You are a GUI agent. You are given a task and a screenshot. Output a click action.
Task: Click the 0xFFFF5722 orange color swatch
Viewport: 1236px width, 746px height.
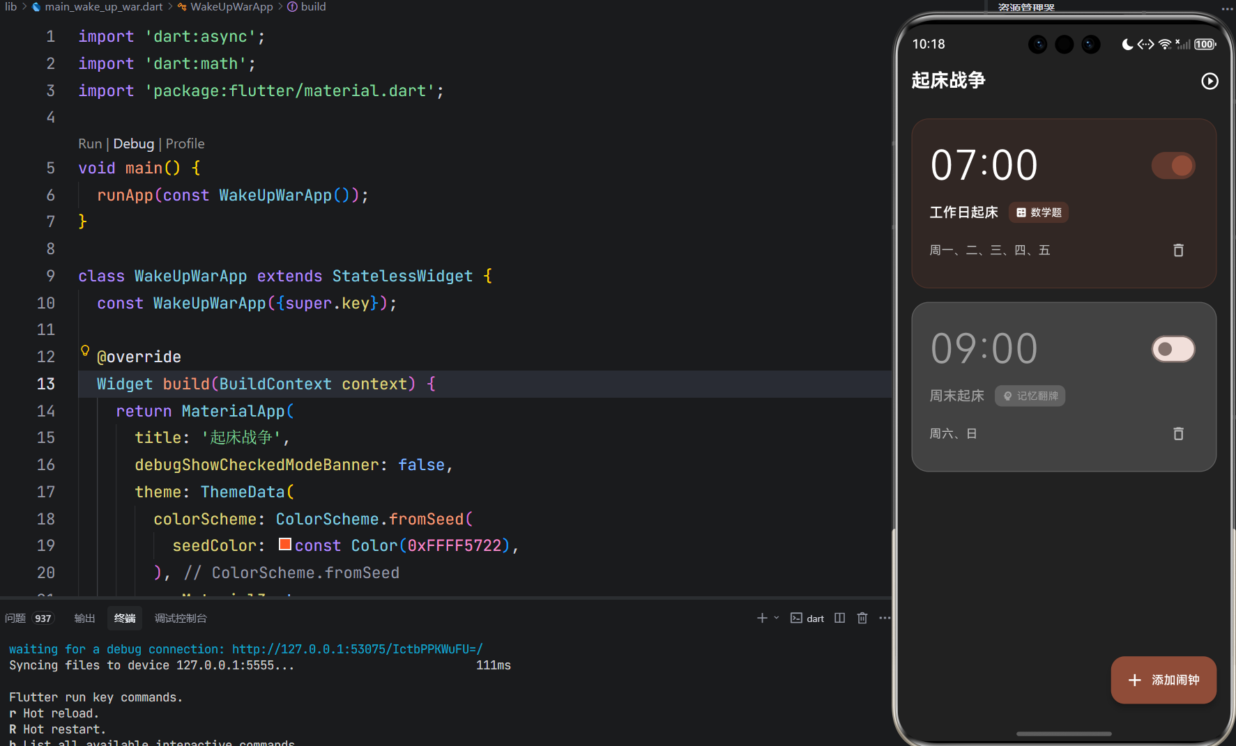285,544
